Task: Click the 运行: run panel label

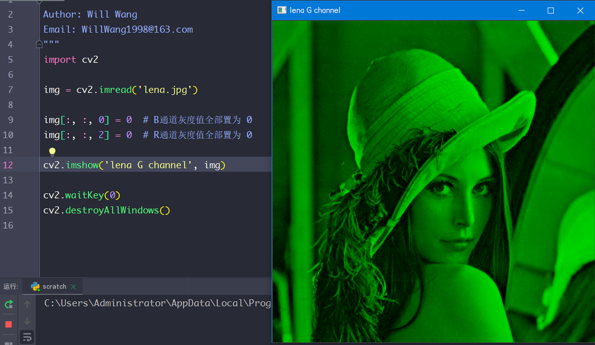Action: pyautogui.click(x=11, y=286)
